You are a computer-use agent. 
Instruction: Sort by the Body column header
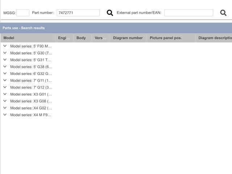(x=81, y=38)
